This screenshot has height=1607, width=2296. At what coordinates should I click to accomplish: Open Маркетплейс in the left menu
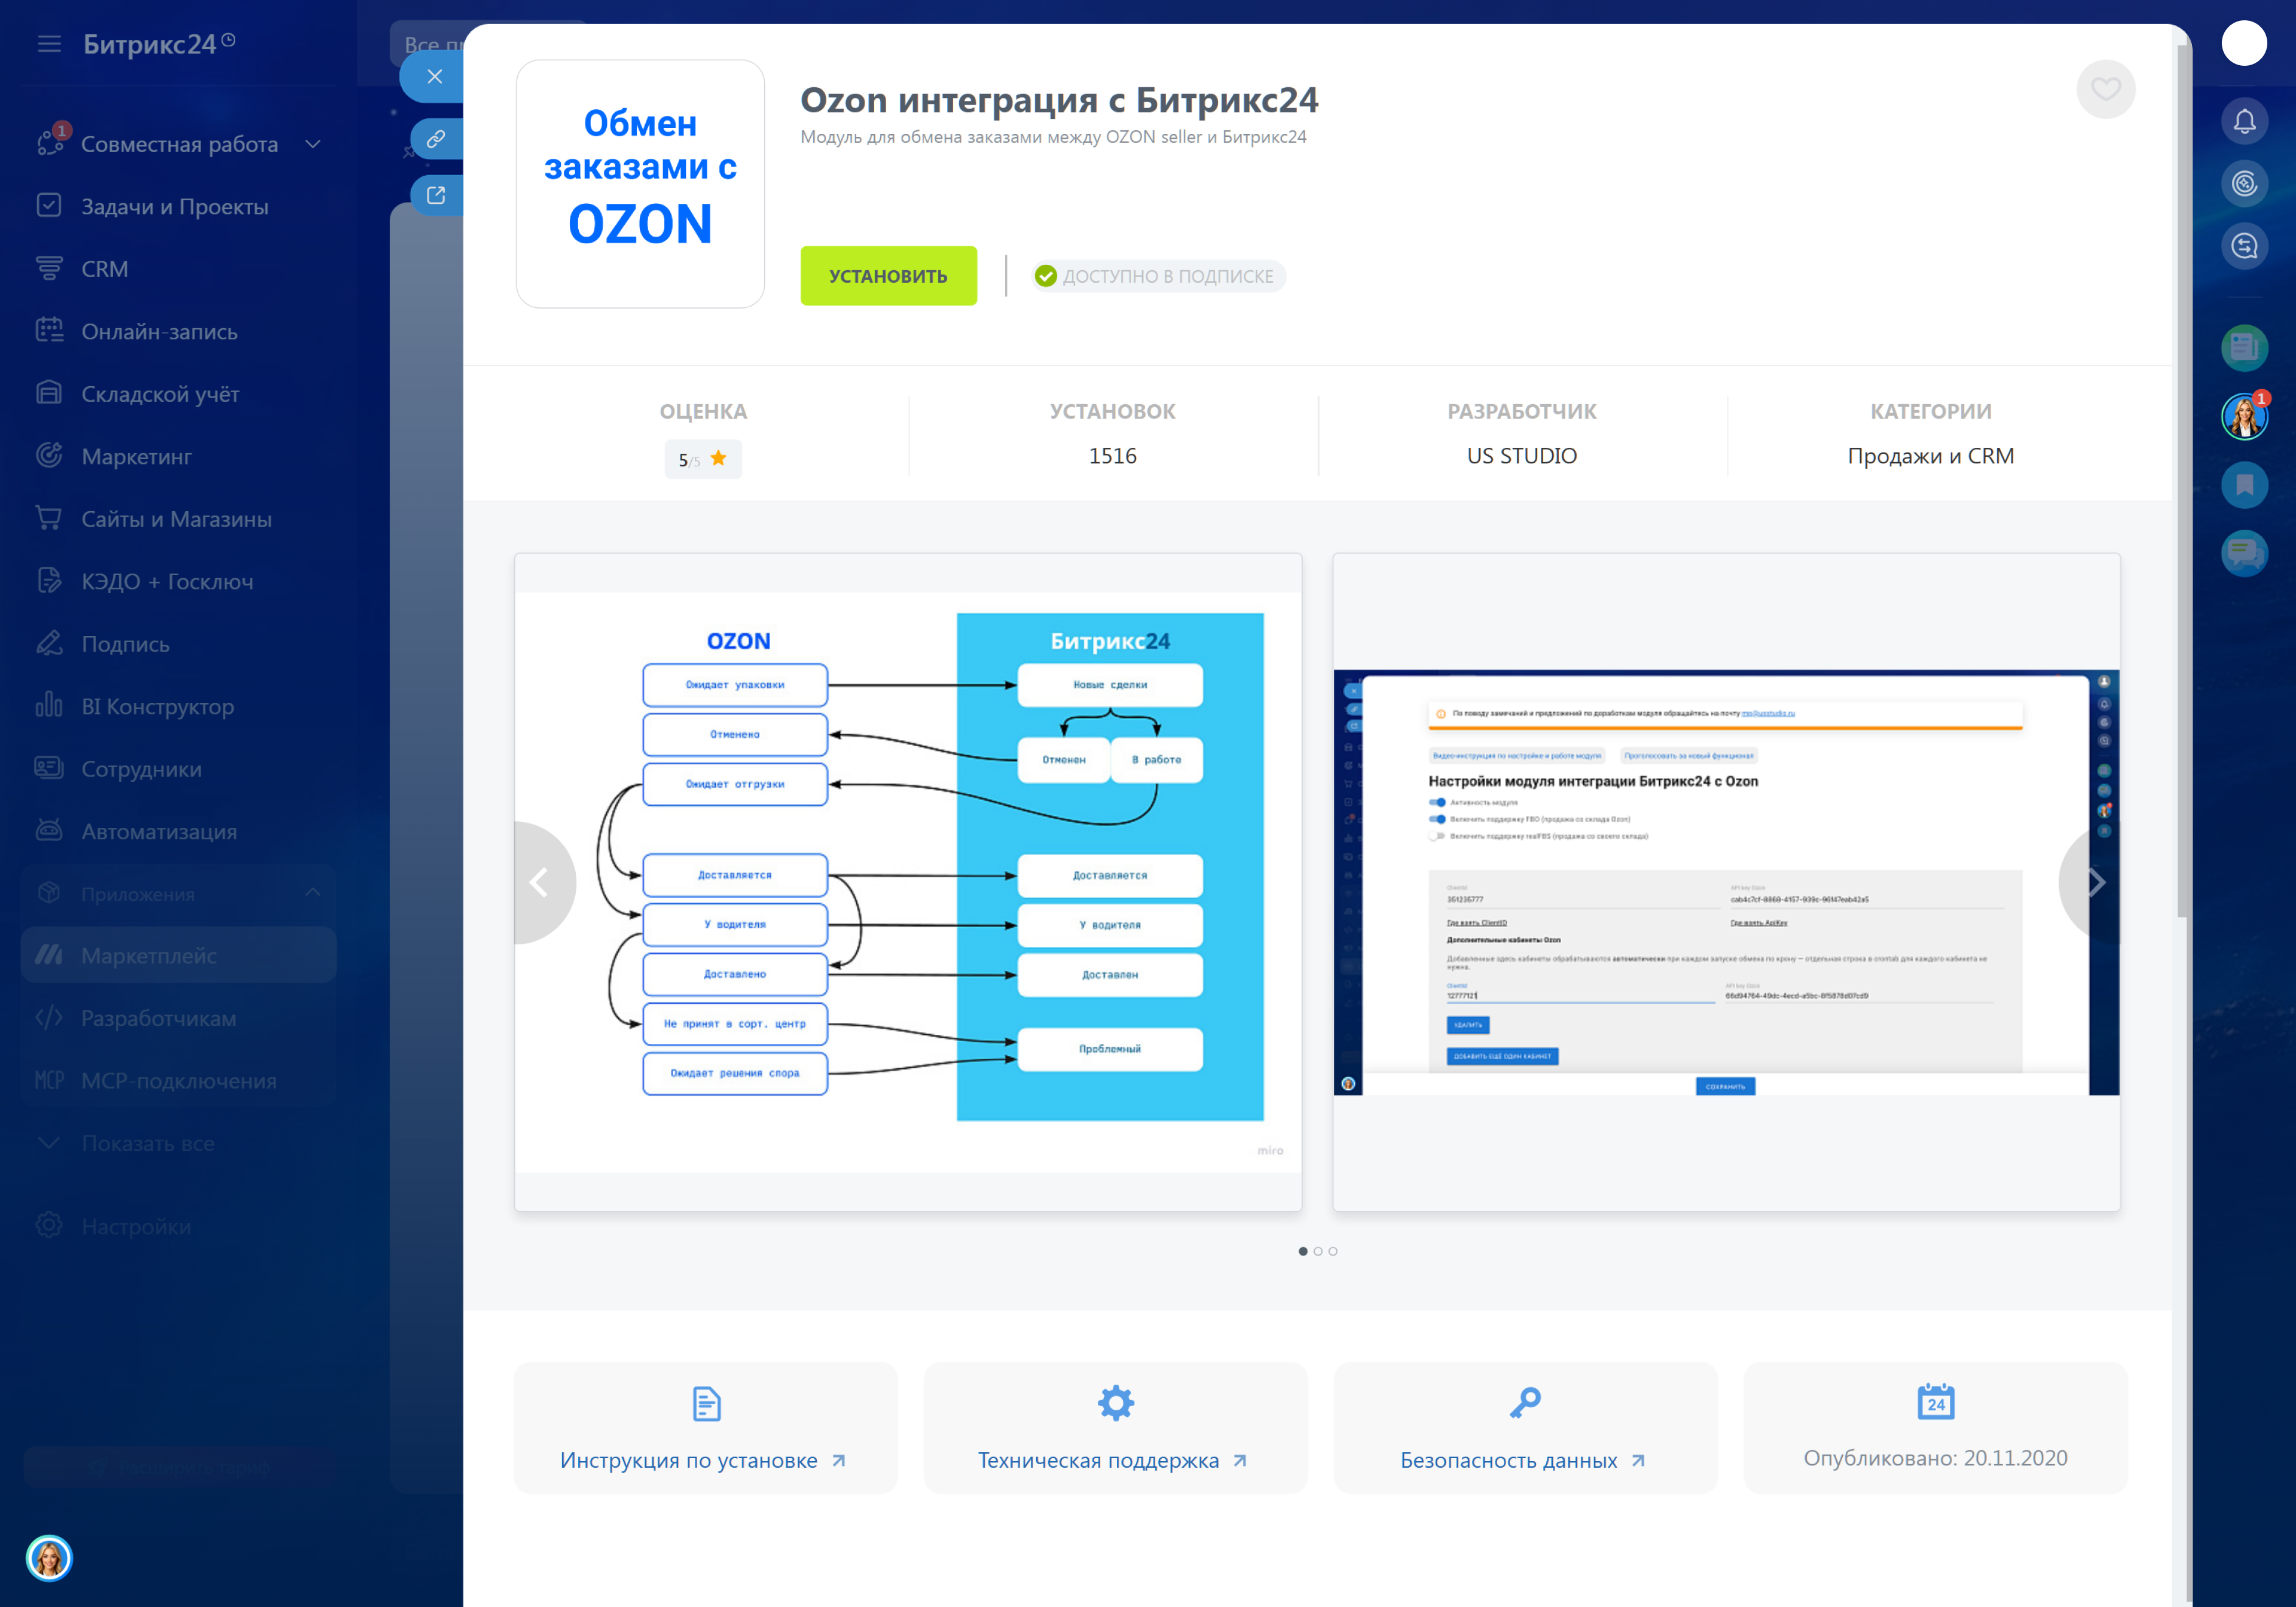tap(148, 955)
